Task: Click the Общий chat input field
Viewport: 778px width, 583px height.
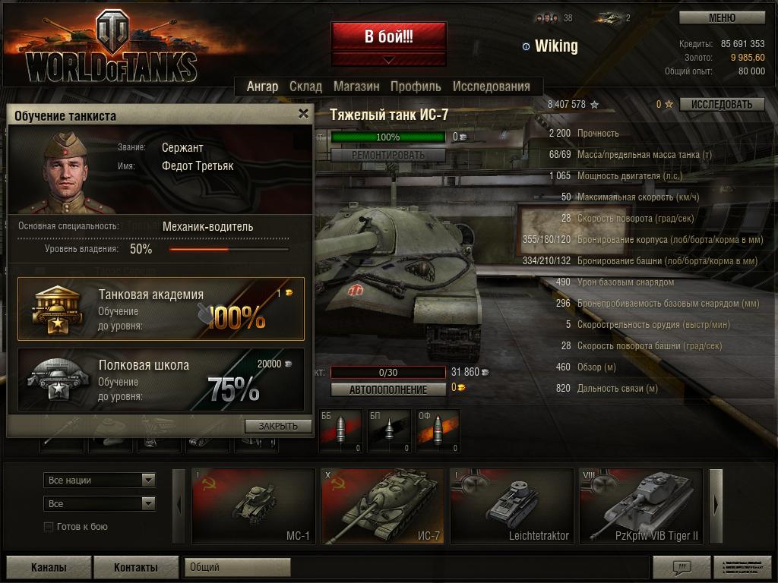Action: coord(237,566)
